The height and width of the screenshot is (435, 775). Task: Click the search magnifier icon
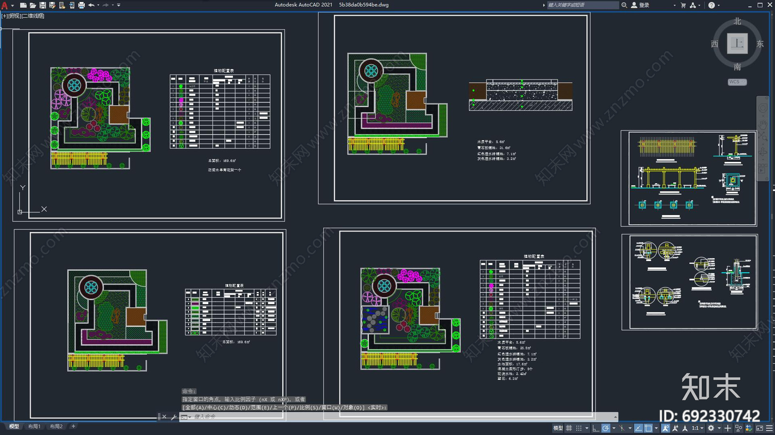624,5
